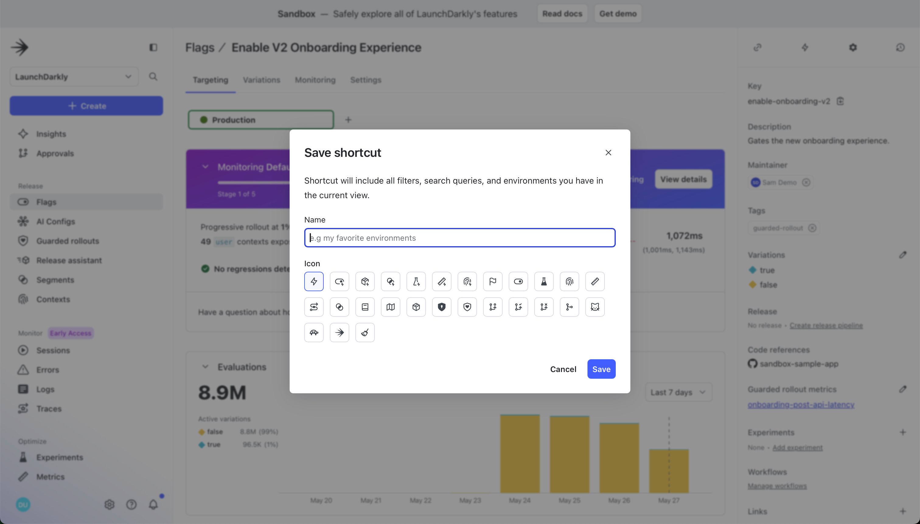The height and width of the screenshot is (524, 920).
Task: Select the outlined flask-with-lightning icon
Action: (416, 281)
